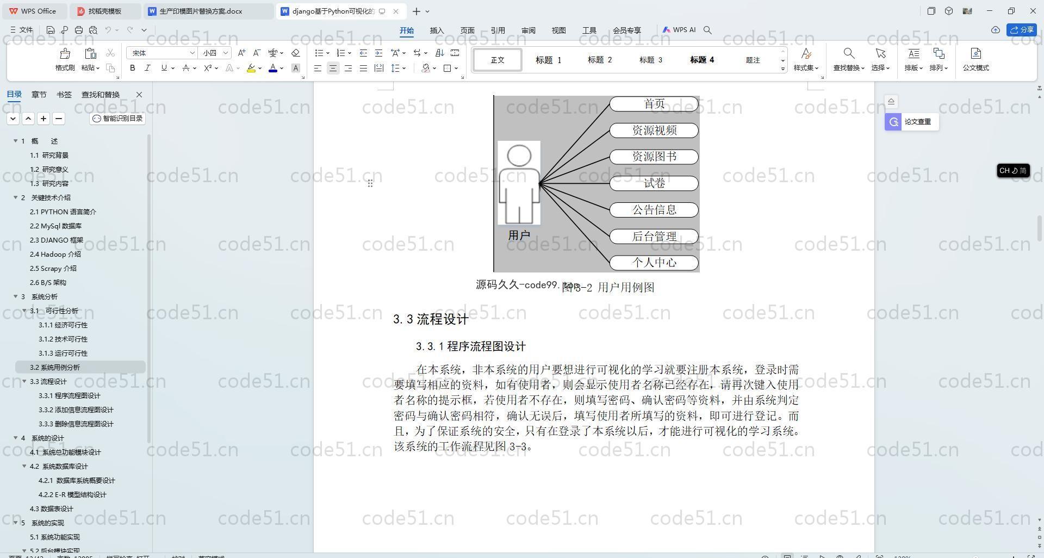Collapse the '3 系统分析' outline node
This screenshot has width=1044, height=558.
(x=16, y=296)
